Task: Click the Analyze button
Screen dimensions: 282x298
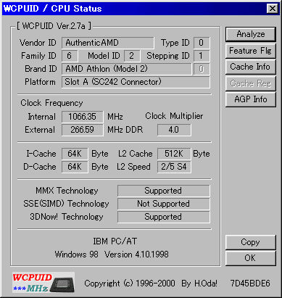Action: click(x=251, y=34)
